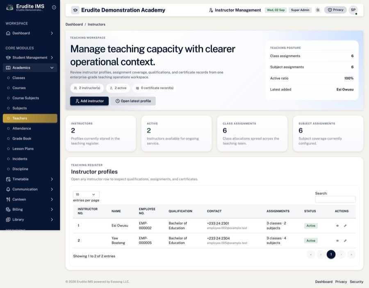Click the previous-page pagination arrow
The width and height of the screenshot is (369, 288).
(321, 254)
